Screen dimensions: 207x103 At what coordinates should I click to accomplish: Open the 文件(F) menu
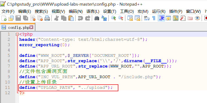click(x=8, y=11)
